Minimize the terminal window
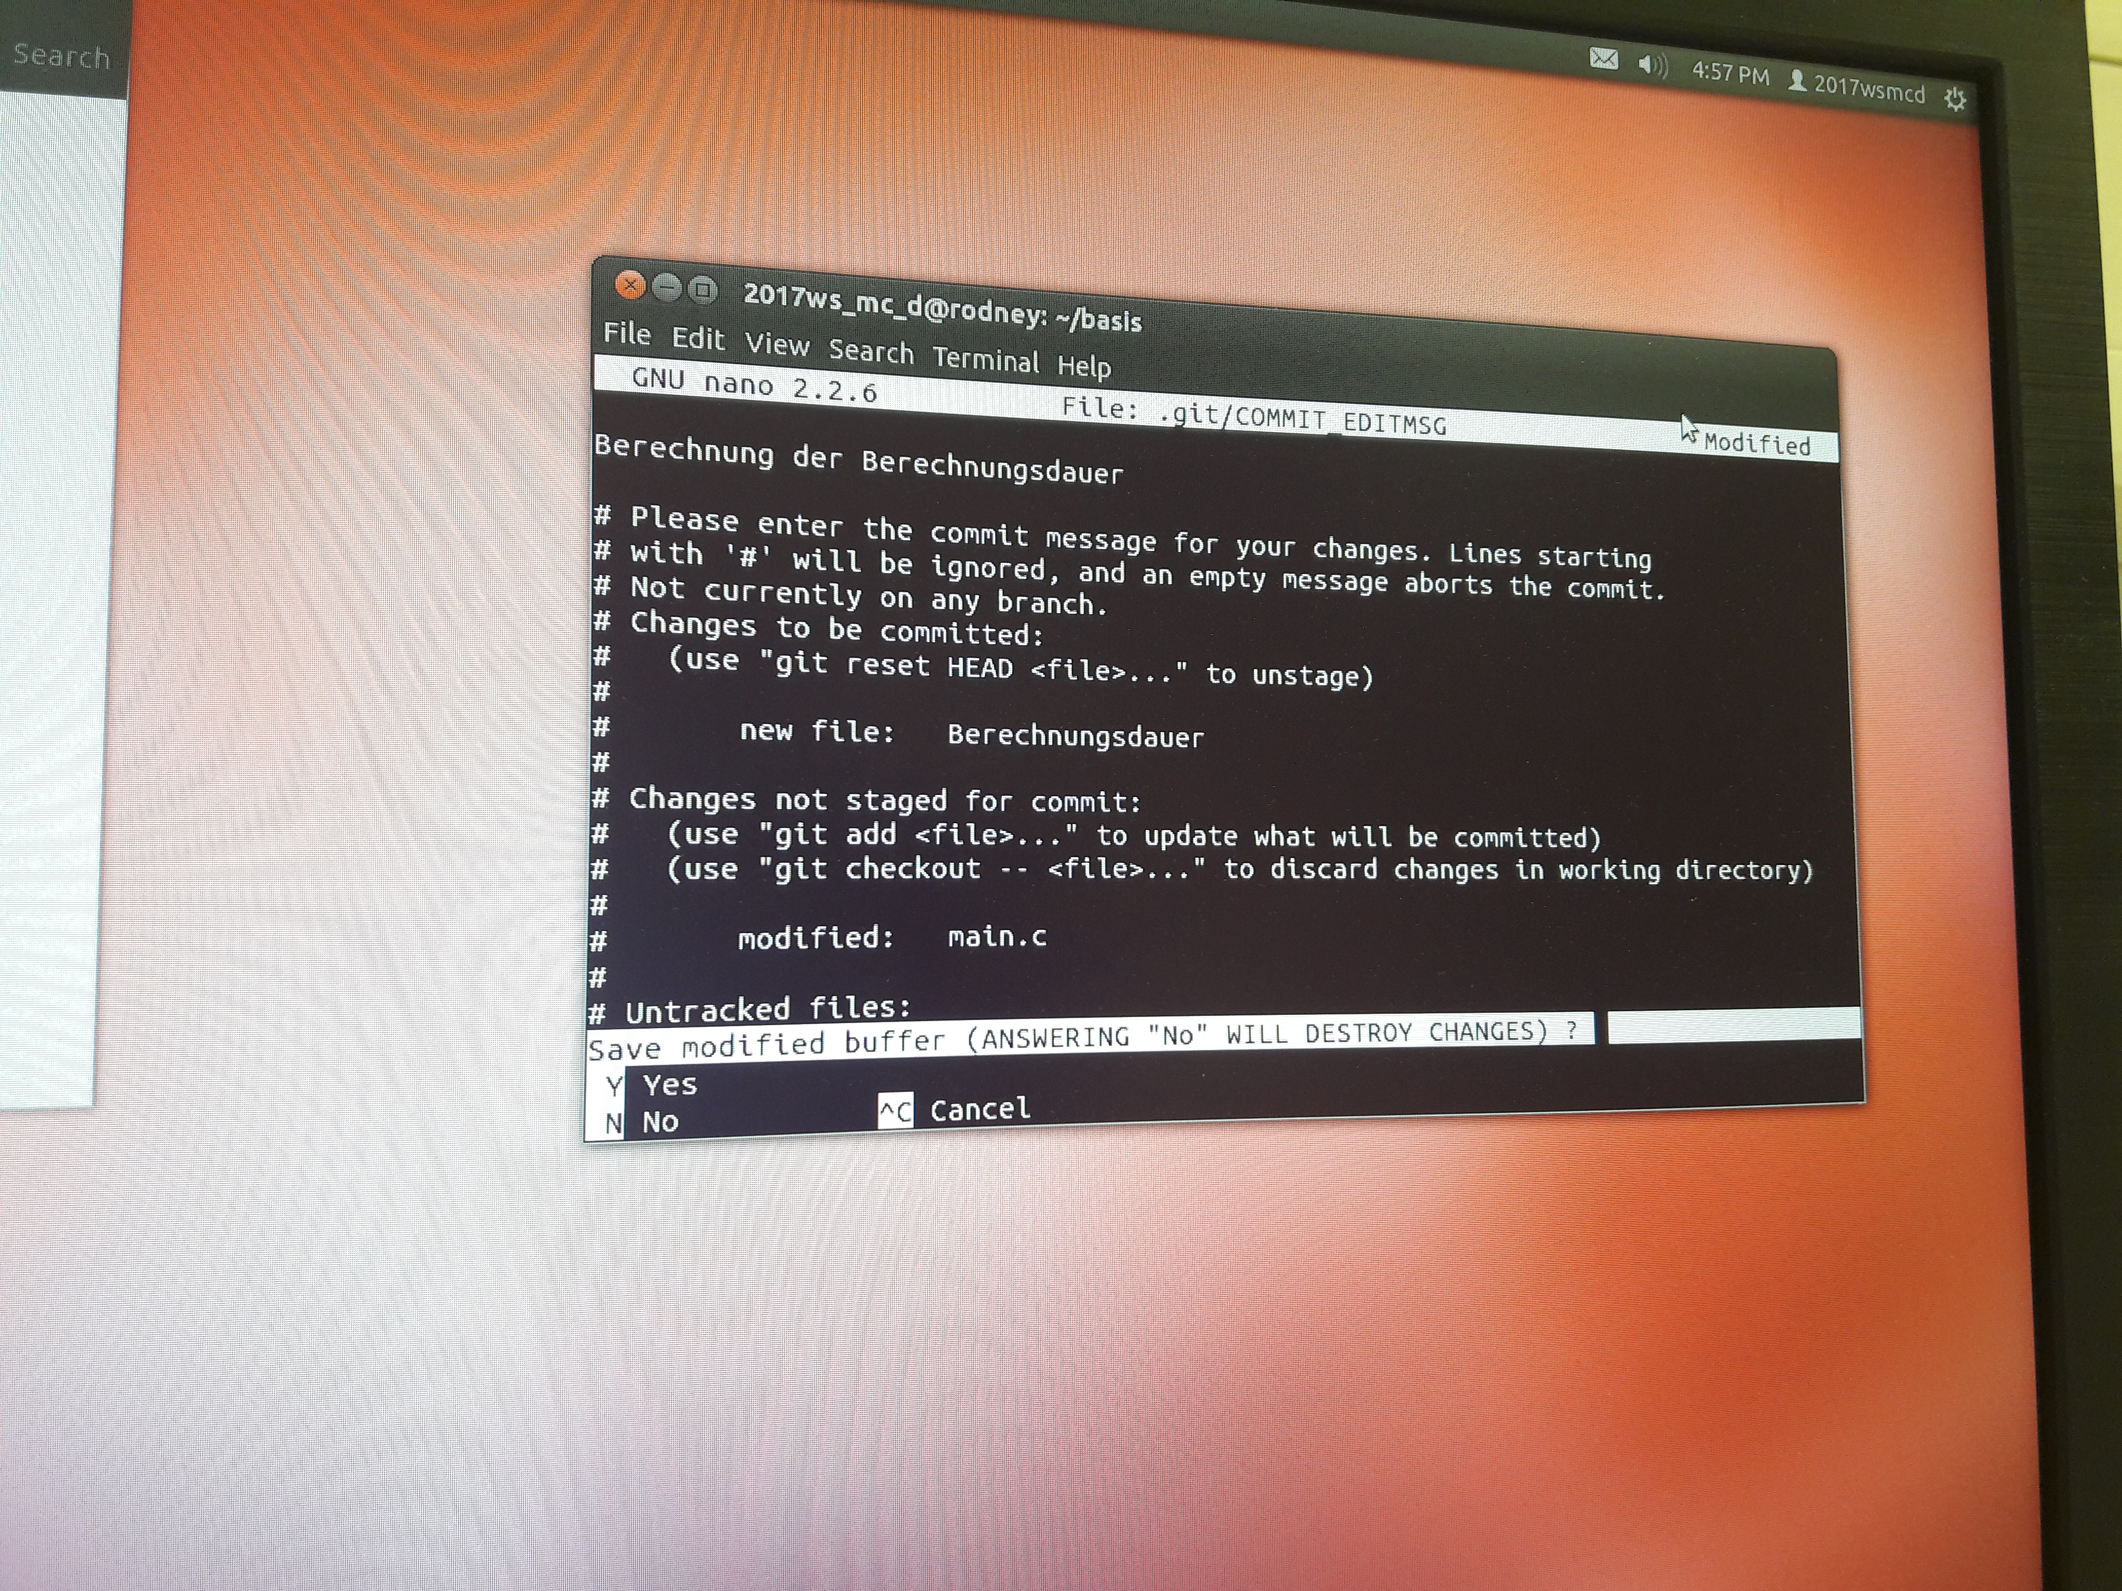The height and width of the screenshot is (1591, 2122). click(x=667, y=287)
